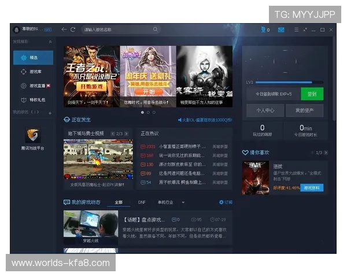Type in the 请输入游戏名称 search field
Screen dimensions: 347x277
(116, 29)
